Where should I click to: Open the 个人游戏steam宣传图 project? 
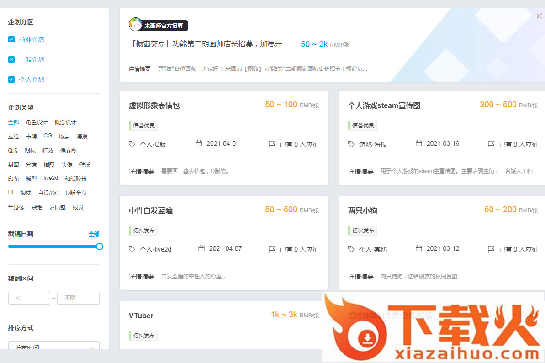[x=384, y=105]
